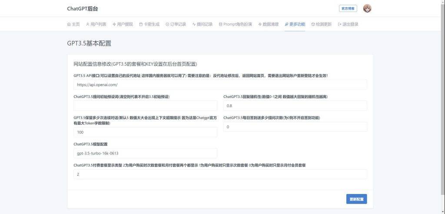Image resolution: width=445 pixels, height=214 pixels.
Task: Go to 用户列表 user list tab
Action: click(x=96, y=24)
